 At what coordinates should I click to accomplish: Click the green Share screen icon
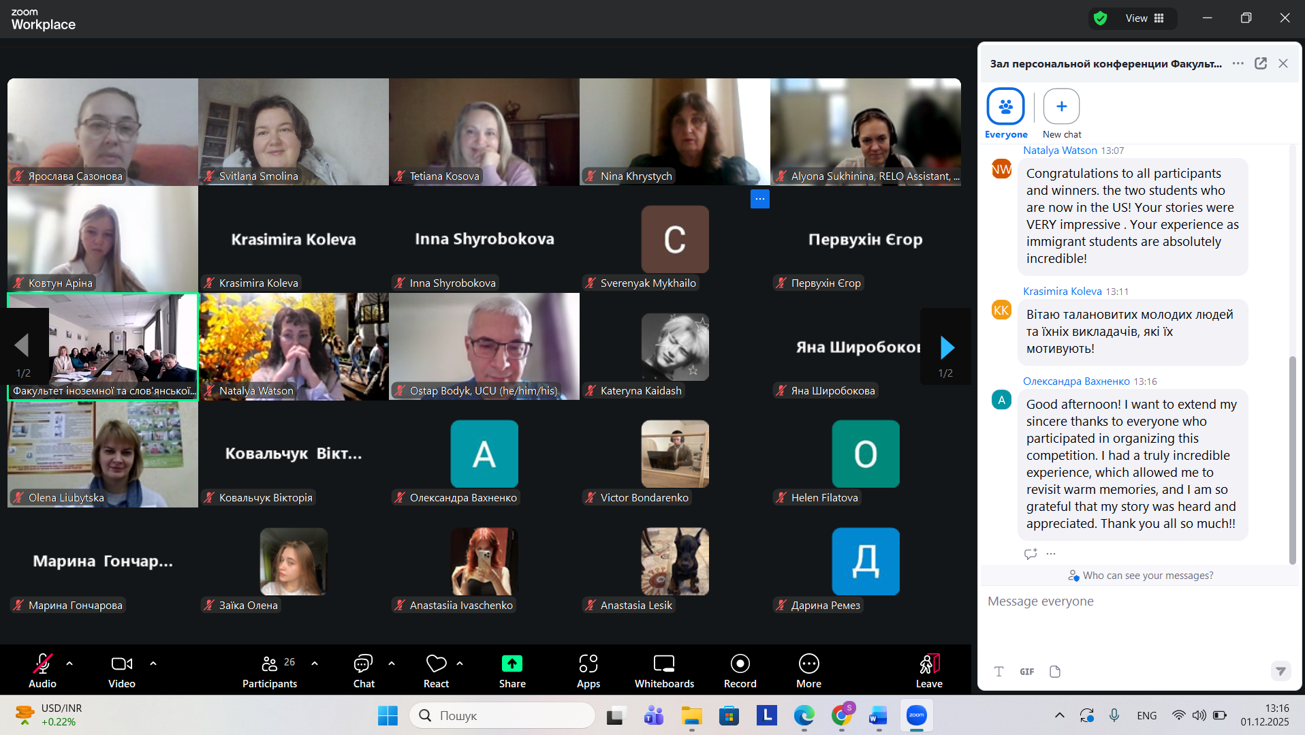(512, 664)
